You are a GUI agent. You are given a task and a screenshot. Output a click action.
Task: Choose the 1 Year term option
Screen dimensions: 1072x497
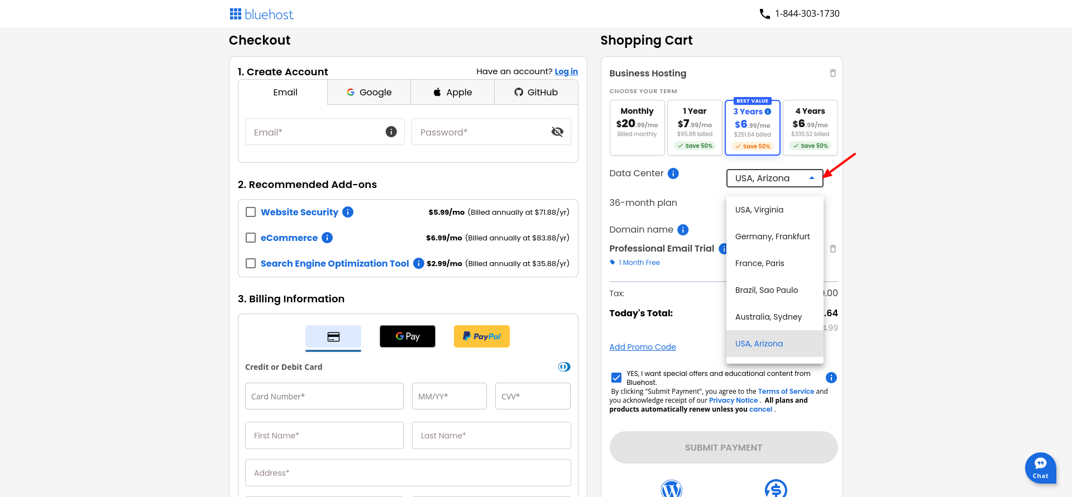pyautogui.click(x=695, y=127)
